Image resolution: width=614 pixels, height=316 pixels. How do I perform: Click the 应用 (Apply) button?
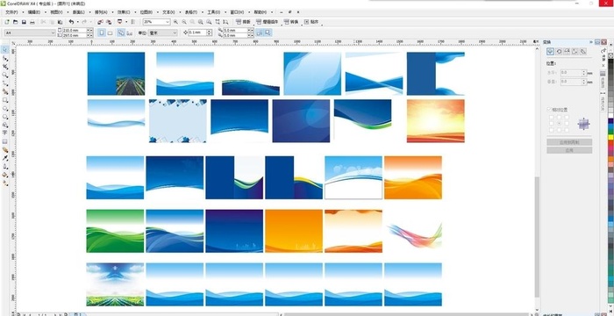click(569, 150)
